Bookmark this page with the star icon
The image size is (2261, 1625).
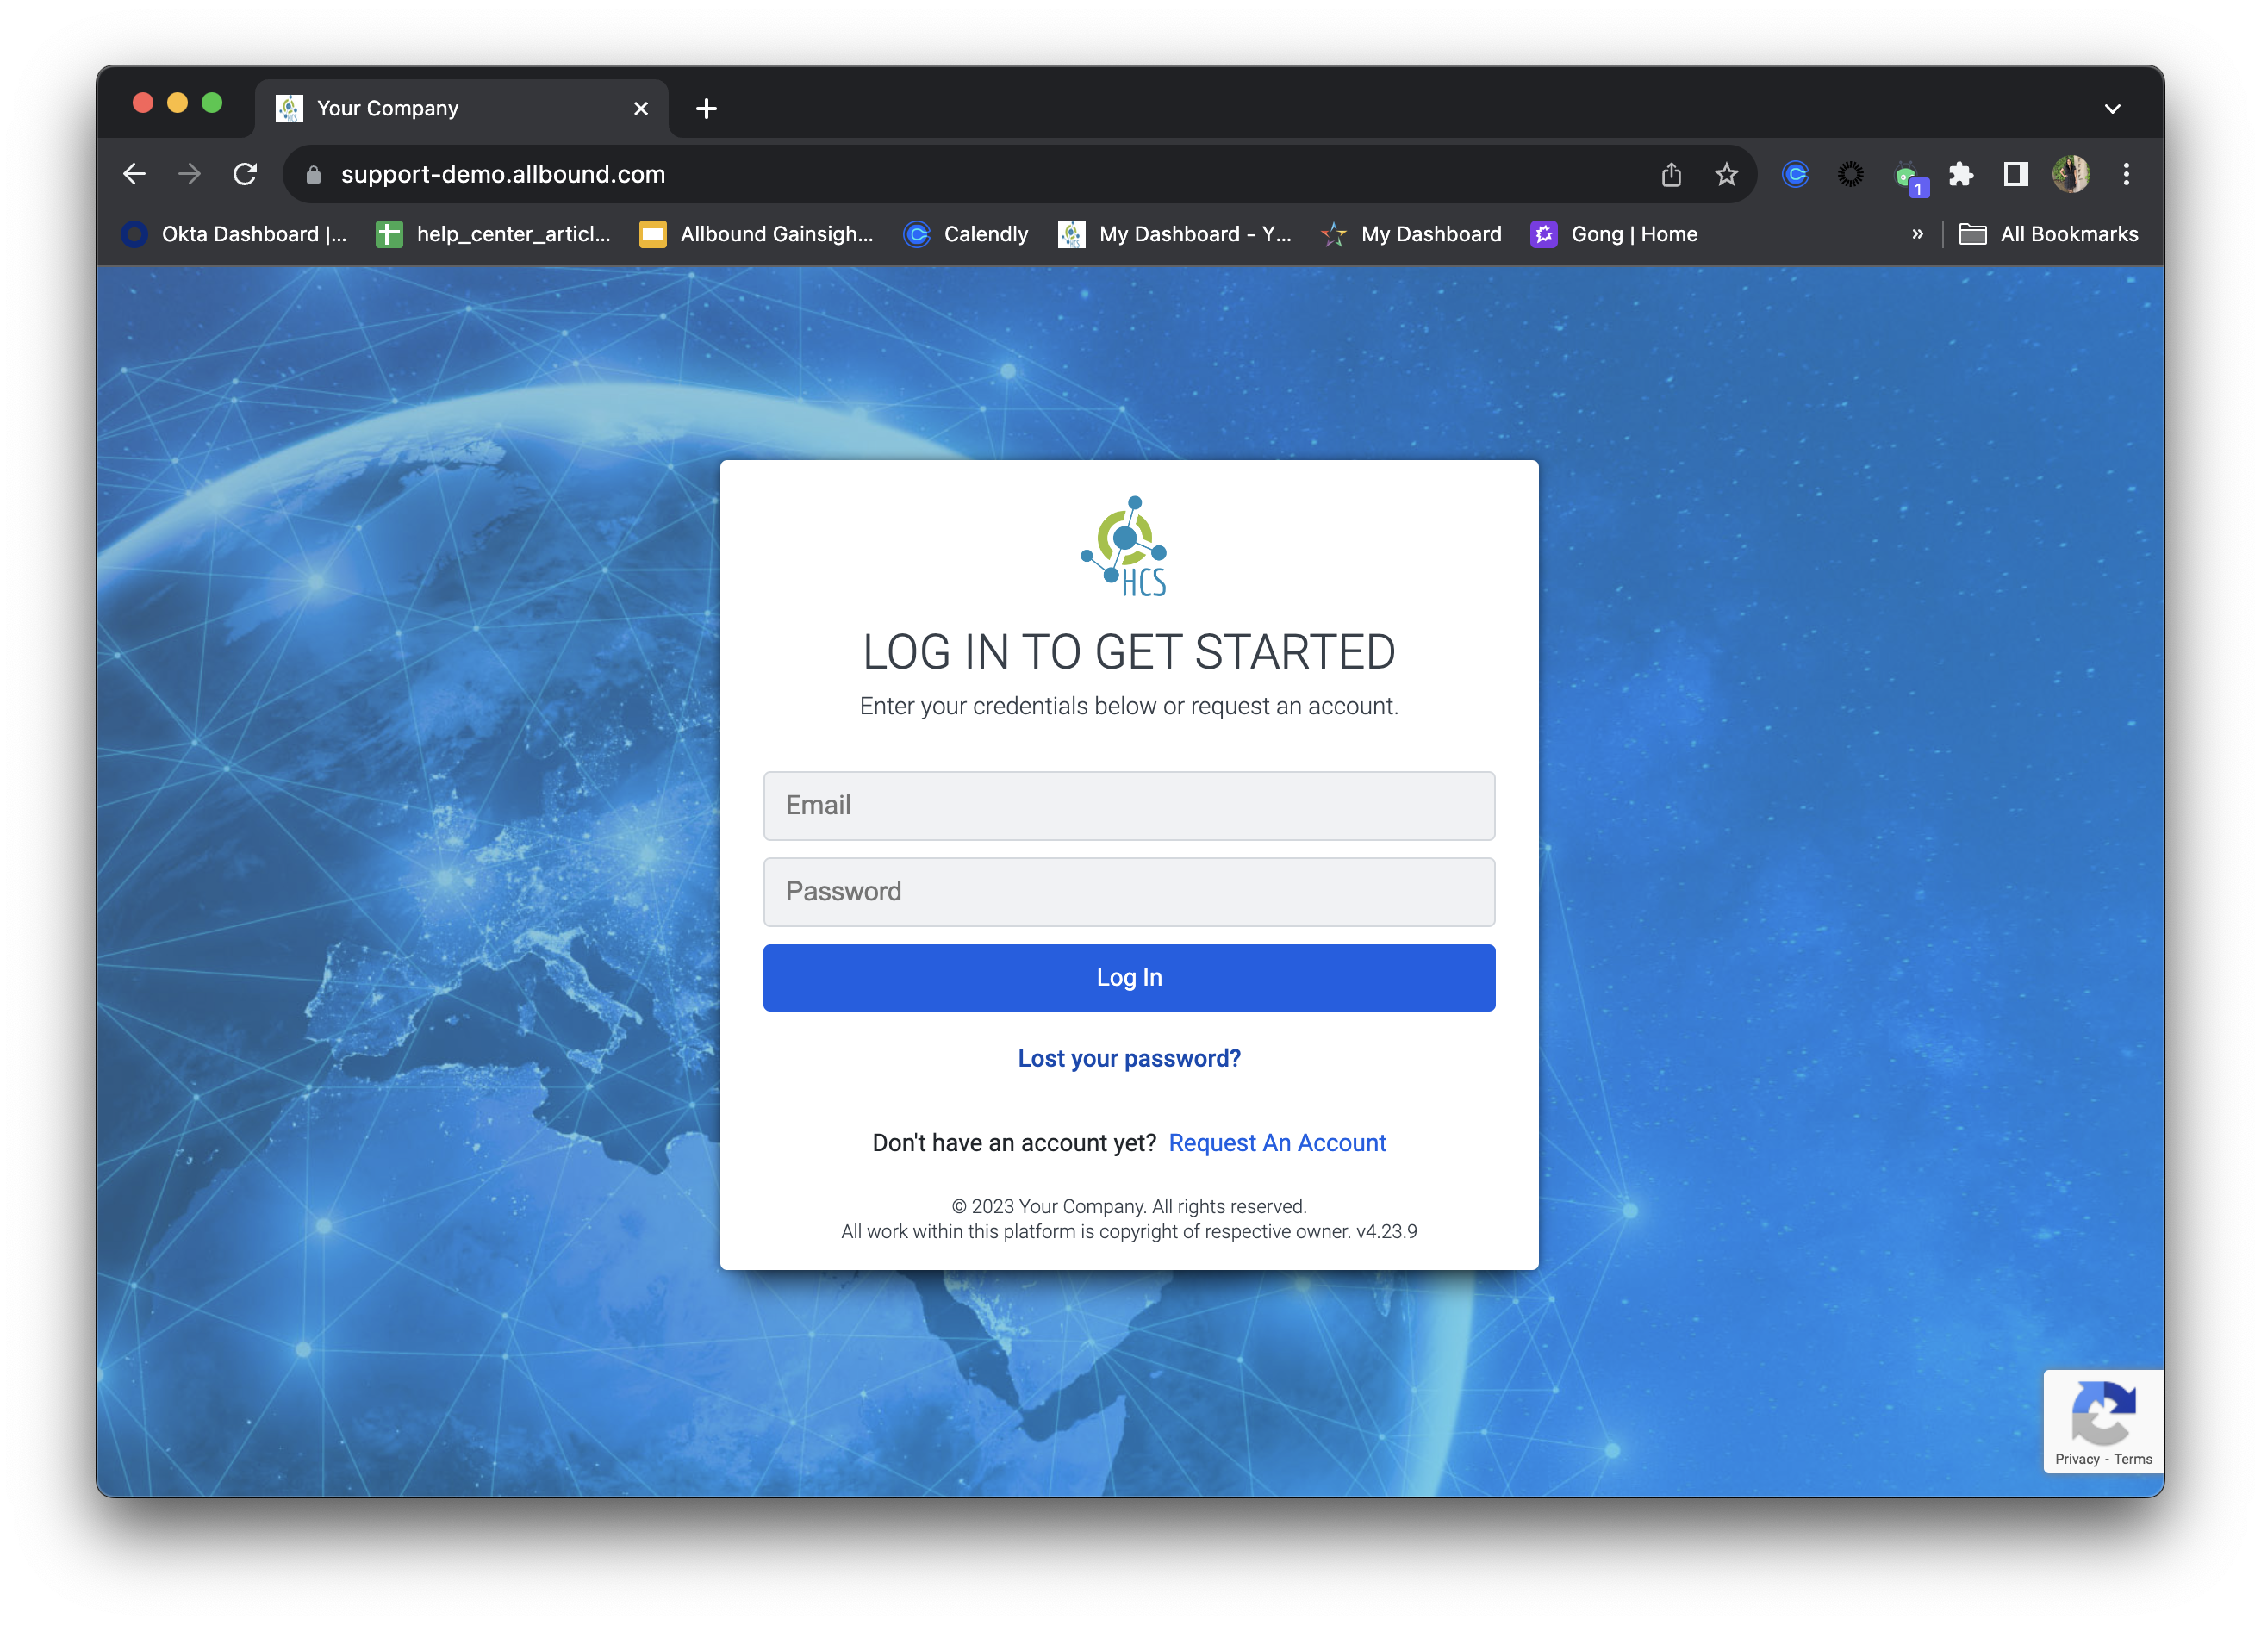tap(1727, 174)
